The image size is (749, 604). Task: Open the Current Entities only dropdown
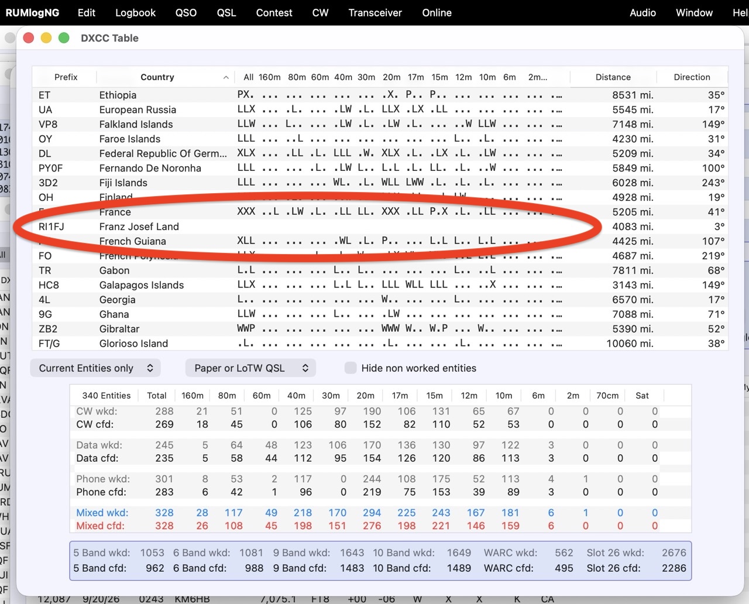point(95,368)
